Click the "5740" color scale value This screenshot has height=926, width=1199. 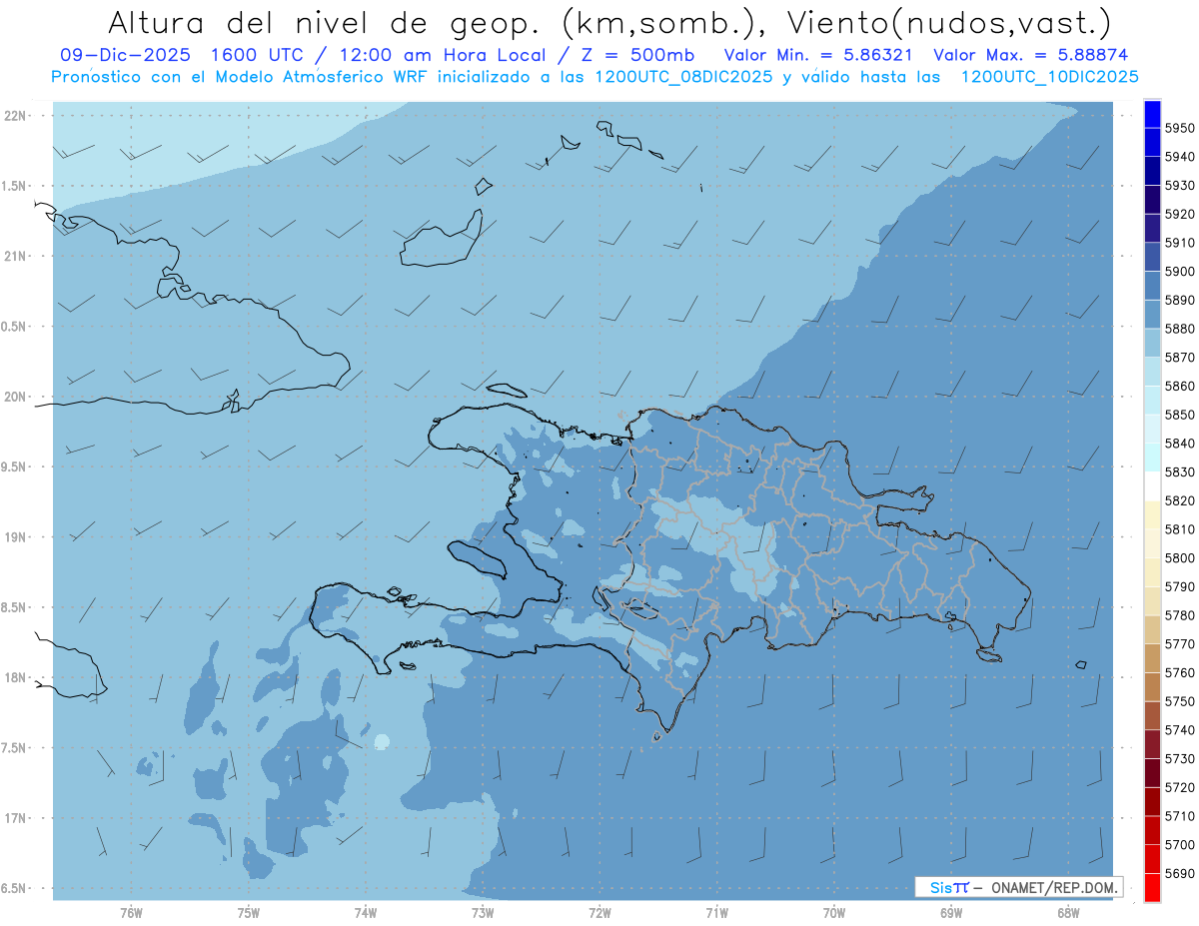1180,729
